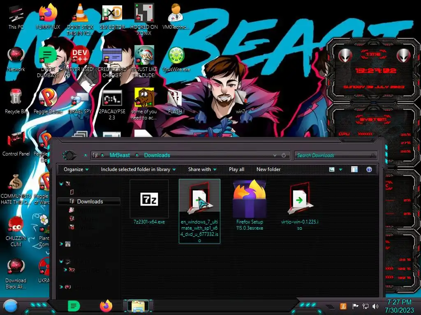Open the Control Panel desktop icon

click(16, 144)
